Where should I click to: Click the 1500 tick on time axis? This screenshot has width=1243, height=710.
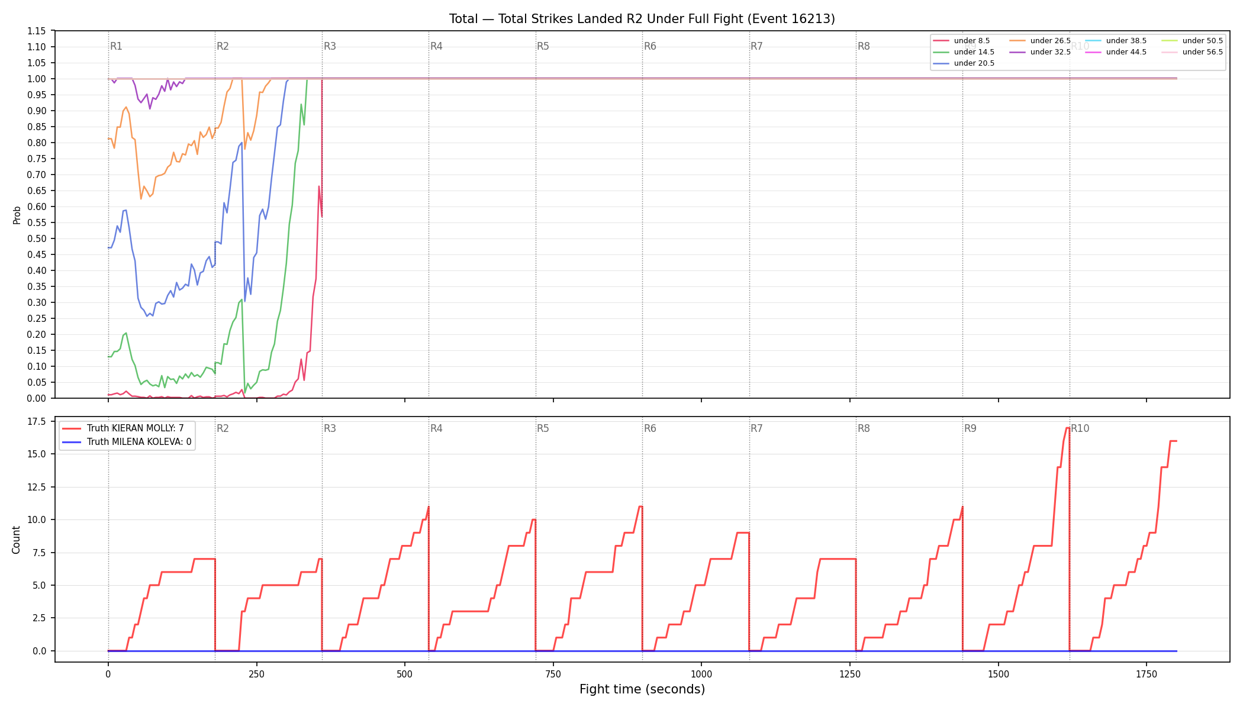click(x=999, y=674)
